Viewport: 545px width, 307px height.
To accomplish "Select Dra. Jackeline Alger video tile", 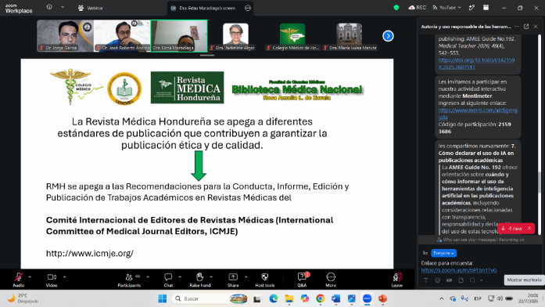I will click(235, 37).
